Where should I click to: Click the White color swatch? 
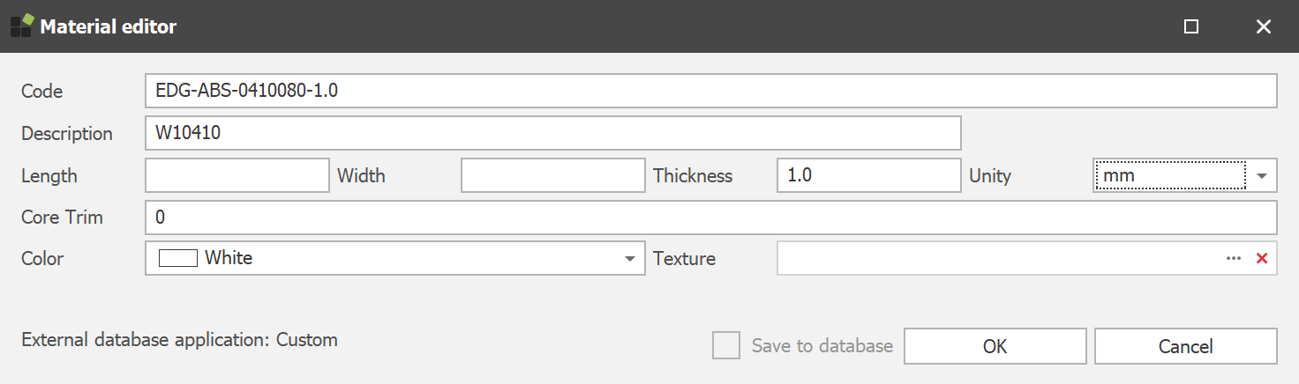[x=177, y=258]
